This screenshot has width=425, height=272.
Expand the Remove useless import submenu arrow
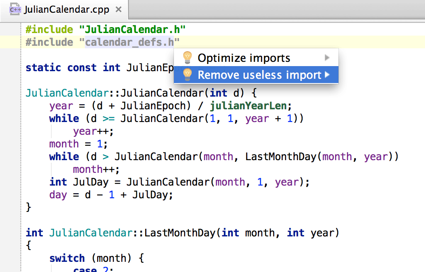pyautogui.click(x=327, y=75)
